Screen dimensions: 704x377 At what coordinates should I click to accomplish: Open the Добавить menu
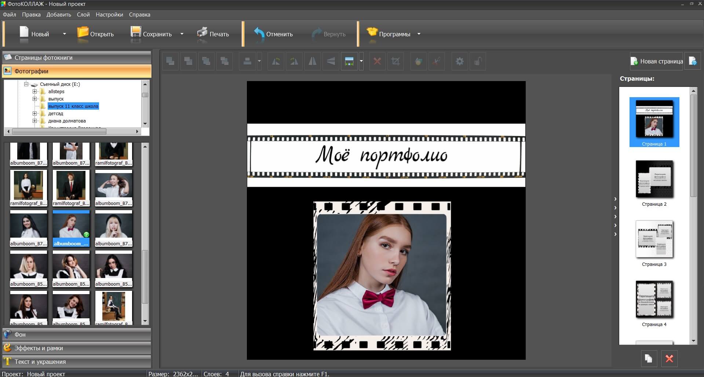tap(59, 15)
